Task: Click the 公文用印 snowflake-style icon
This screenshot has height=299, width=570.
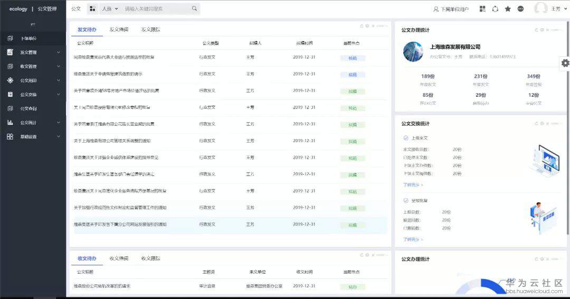Action: coord(10,80)
